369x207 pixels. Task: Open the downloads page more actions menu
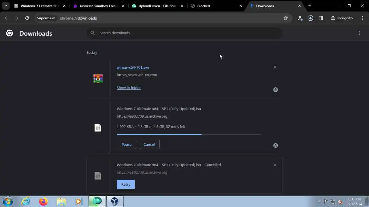[x=359, y=33]
